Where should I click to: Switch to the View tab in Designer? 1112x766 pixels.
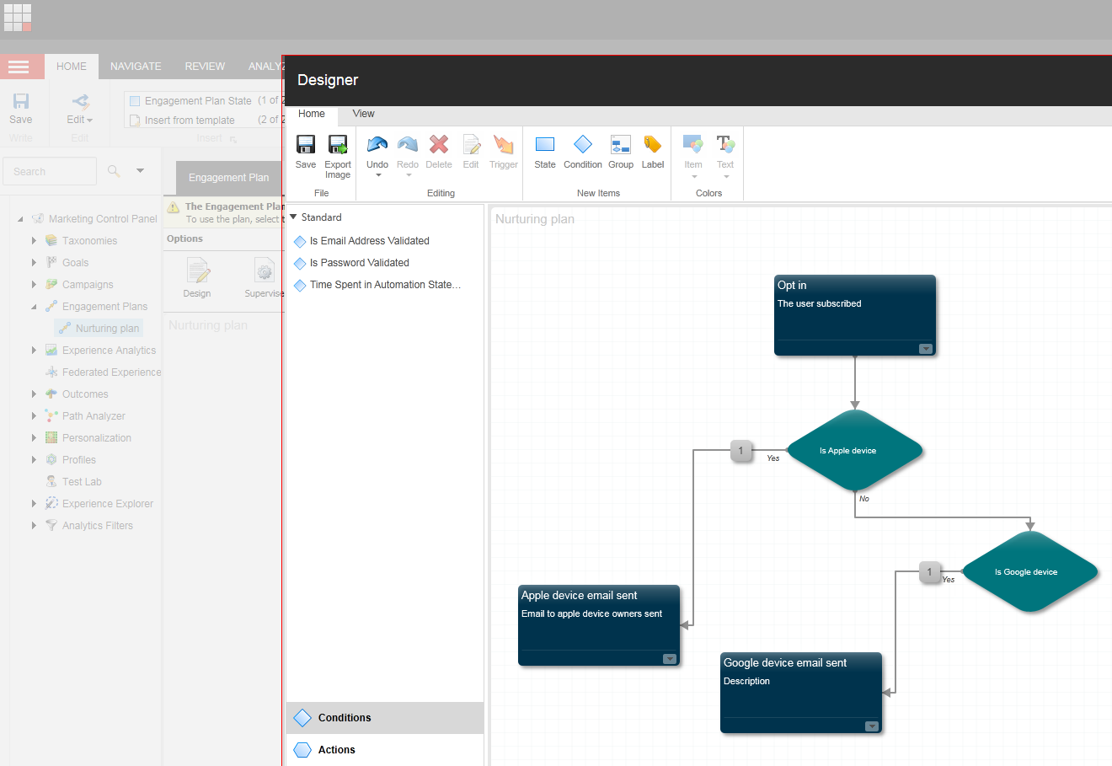click(x=363, y=114)
